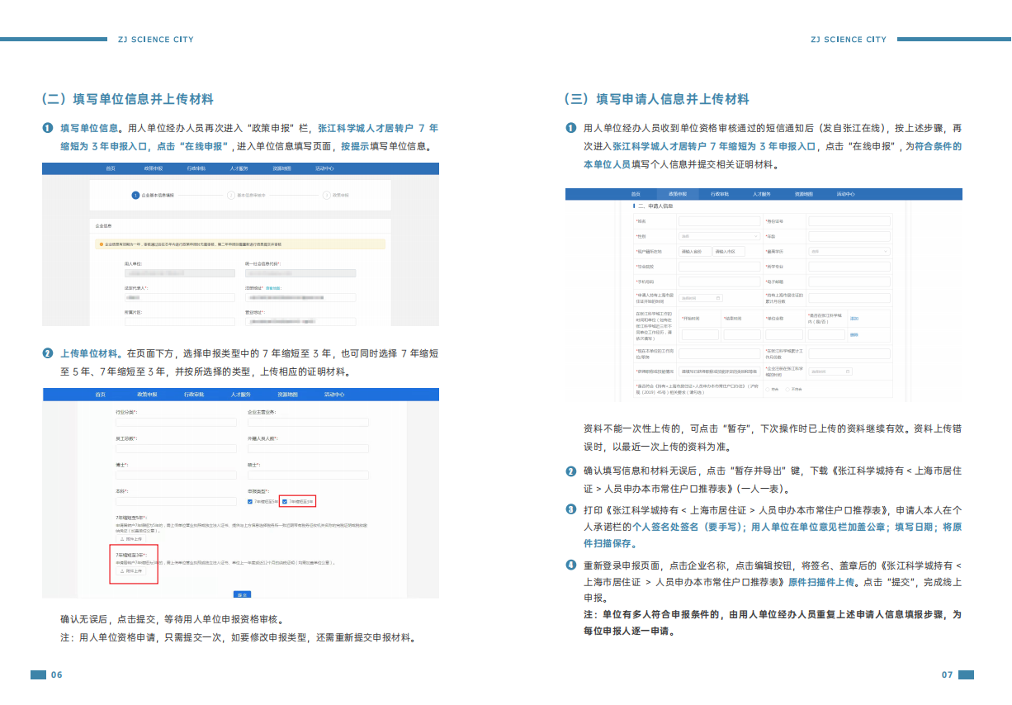The width and height of the screenshot is (1012, 705).
Task: Select the 符合 radio button
Action: 768,389
